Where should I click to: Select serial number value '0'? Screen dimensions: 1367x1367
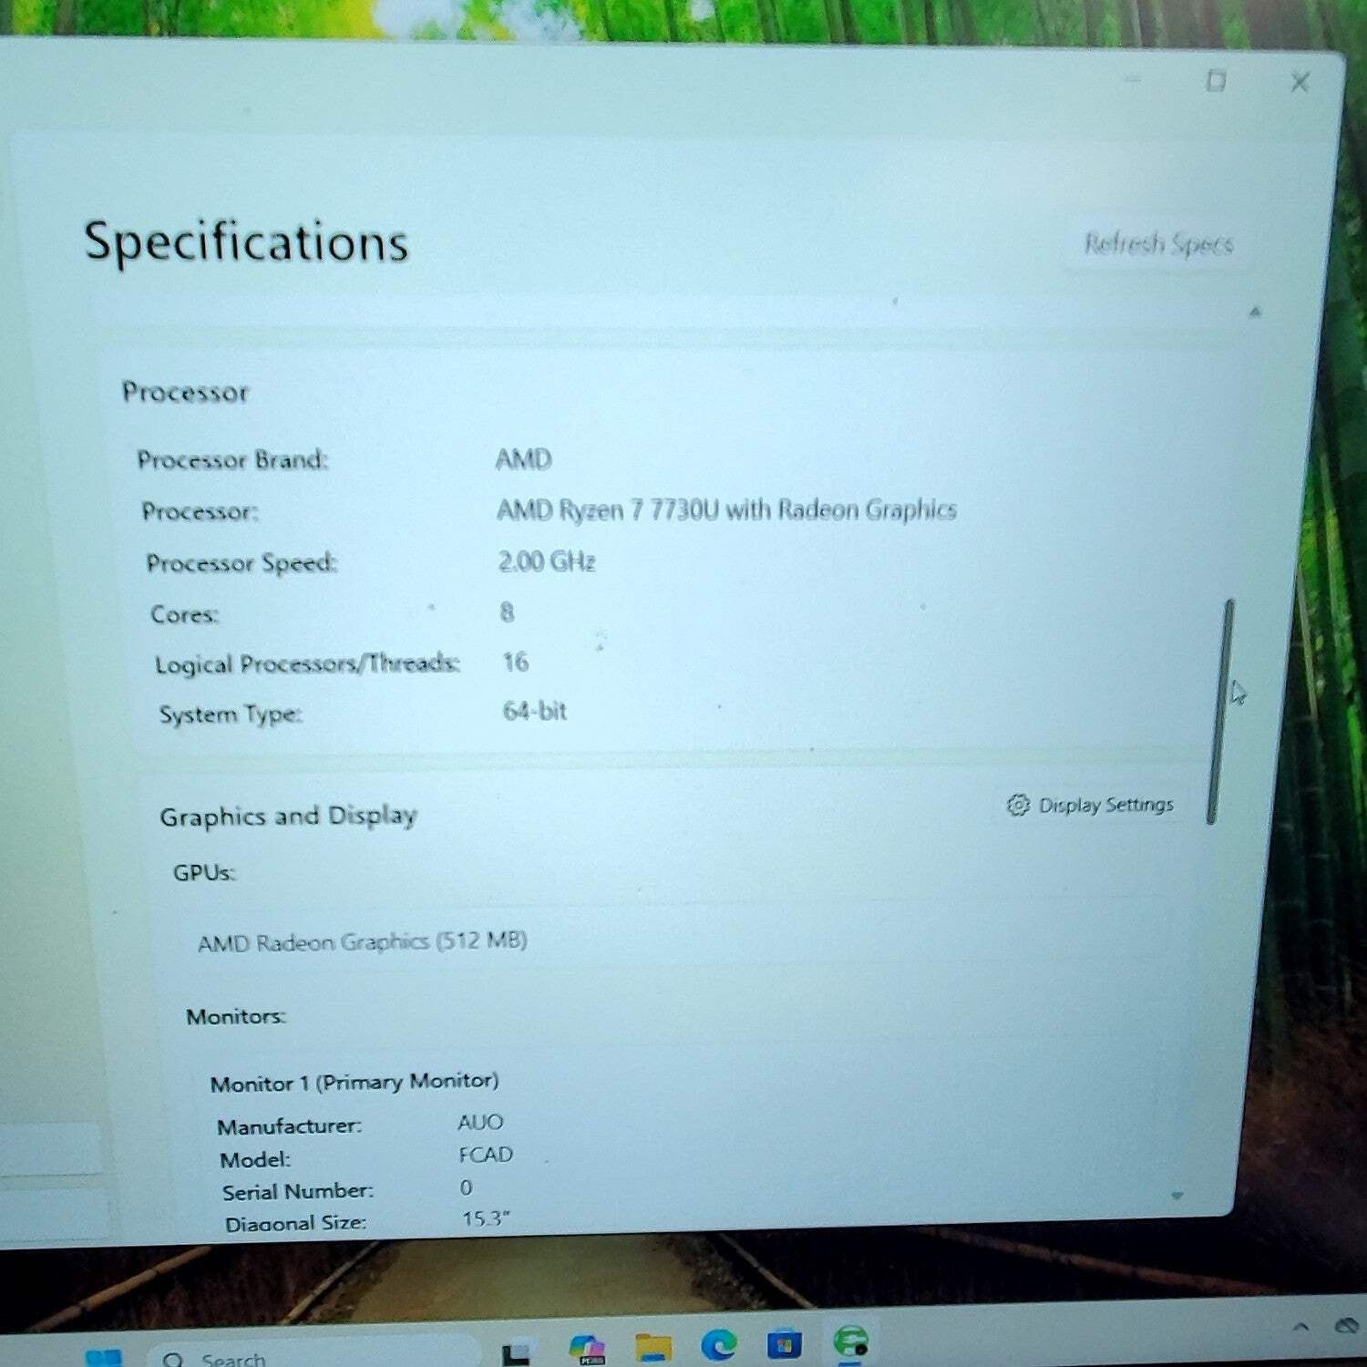coord(466,1187)
